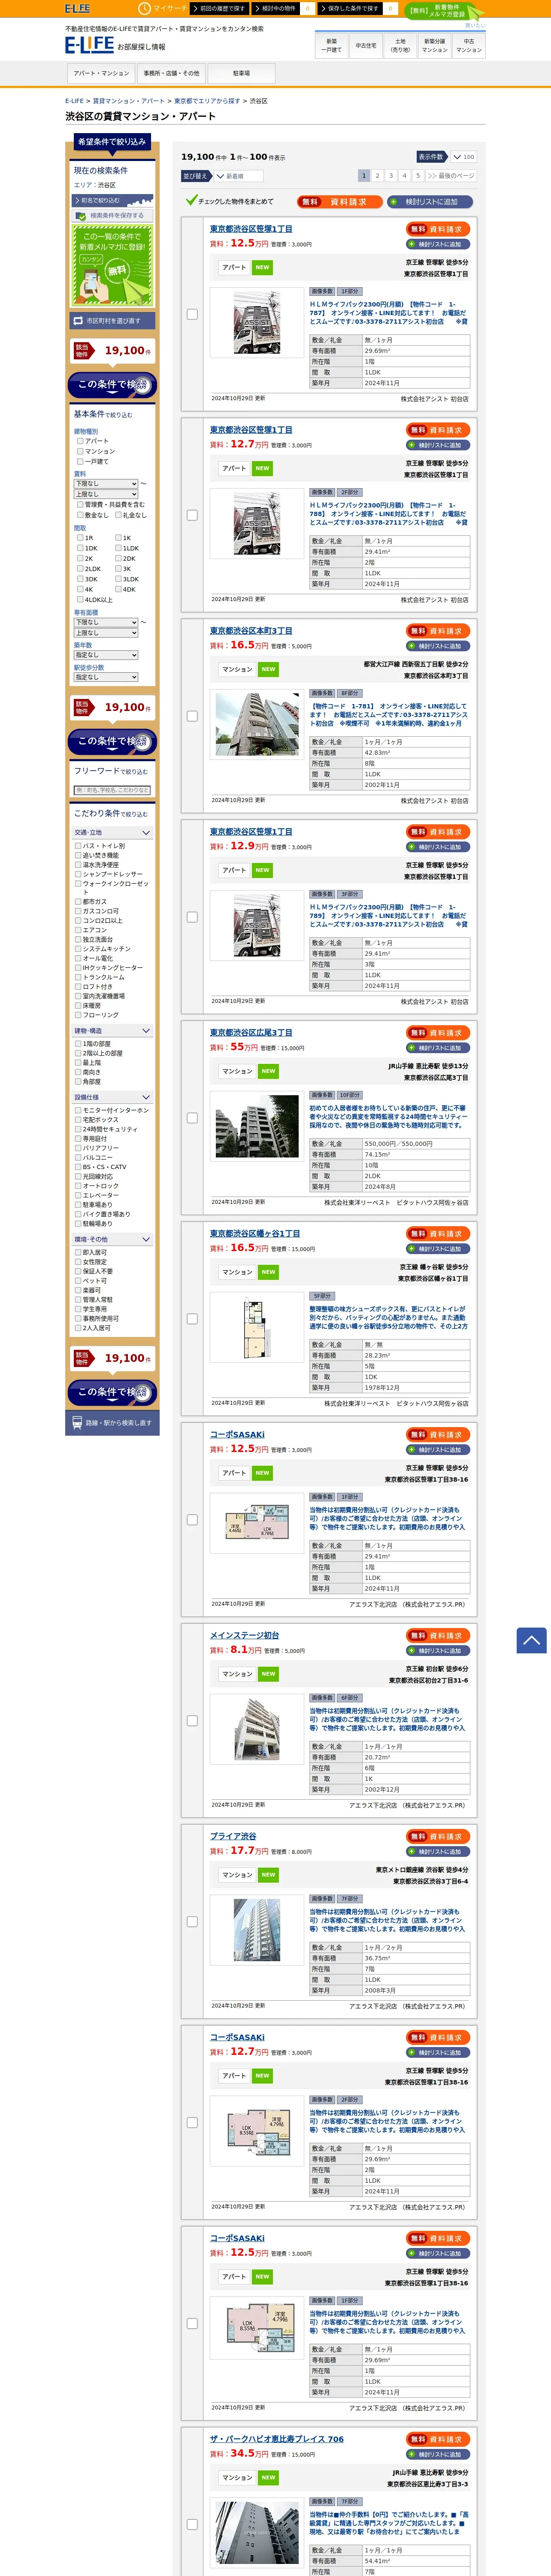Check 敷金なし option
Viewport: 551px width, 2576px height.
pyautogui.click(x=80, y=515)
